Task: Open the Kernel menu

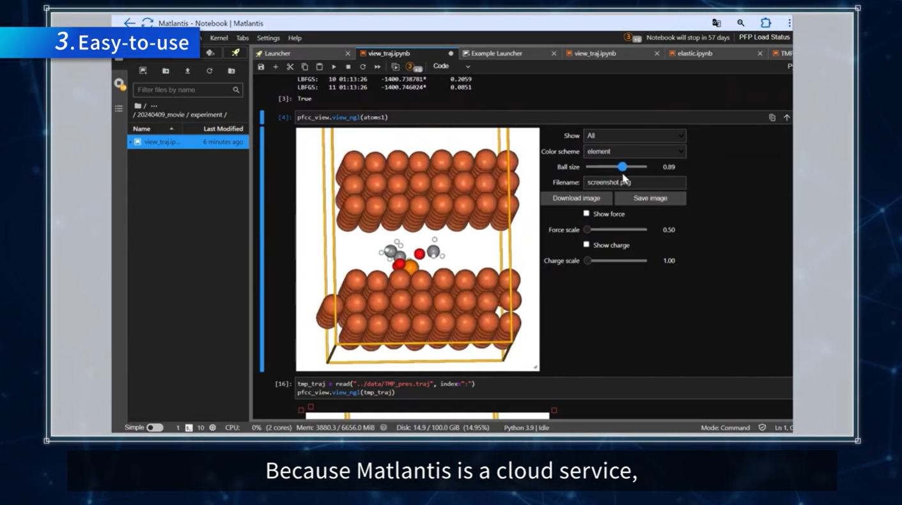Action: (x=219, y=38)
